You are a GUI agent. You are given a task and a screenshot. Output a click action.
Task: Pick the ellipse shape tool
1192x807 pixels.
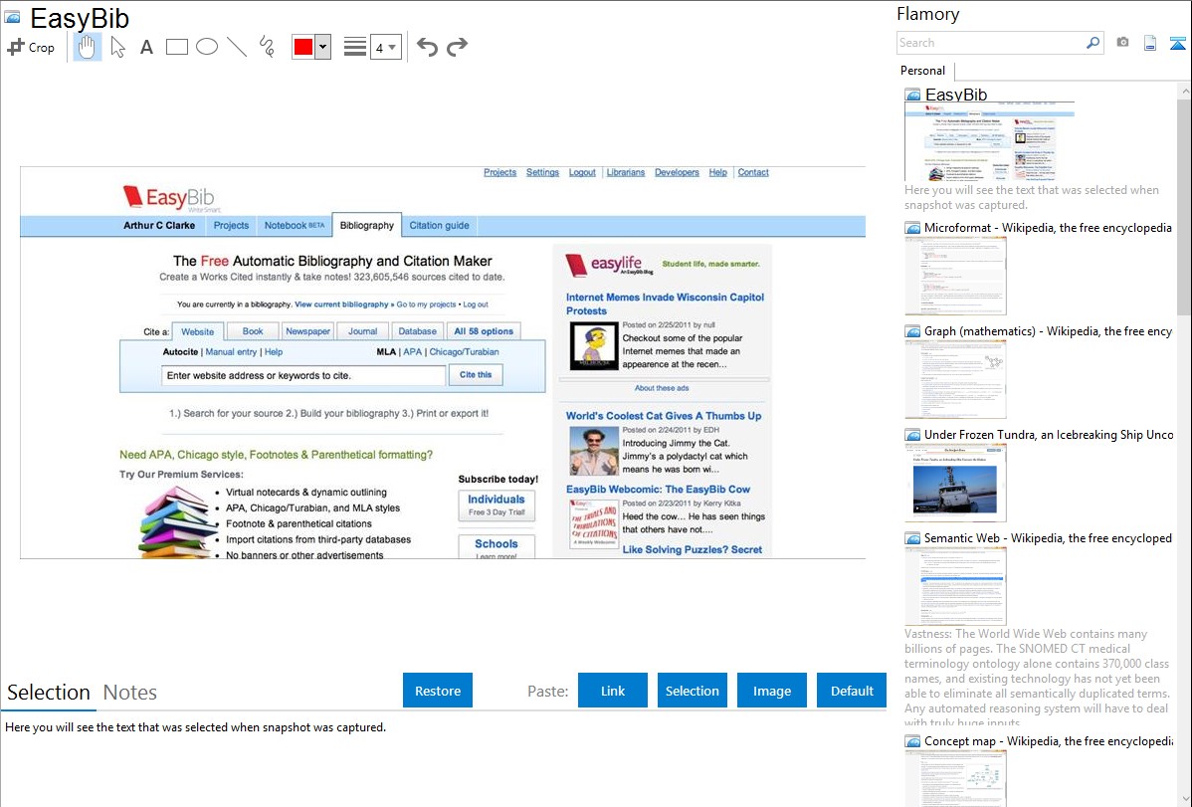click(207, 47)
